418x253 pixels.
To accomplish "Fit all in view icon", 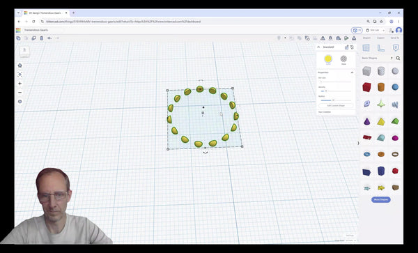I will (x=20, y=75).
